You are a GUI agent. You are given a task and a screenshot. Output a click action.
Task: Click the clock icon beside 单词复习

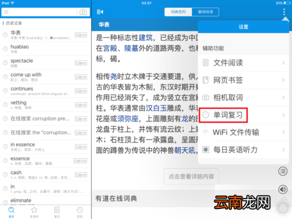206,115
